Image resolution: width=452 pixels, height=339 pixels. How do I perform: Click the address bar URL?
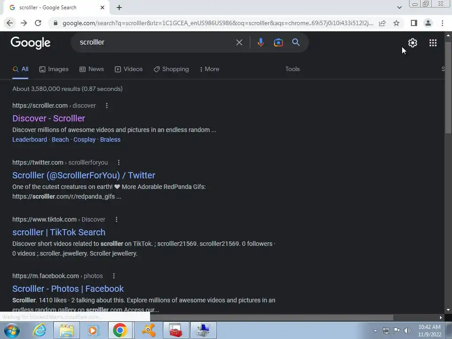point(218,23)
